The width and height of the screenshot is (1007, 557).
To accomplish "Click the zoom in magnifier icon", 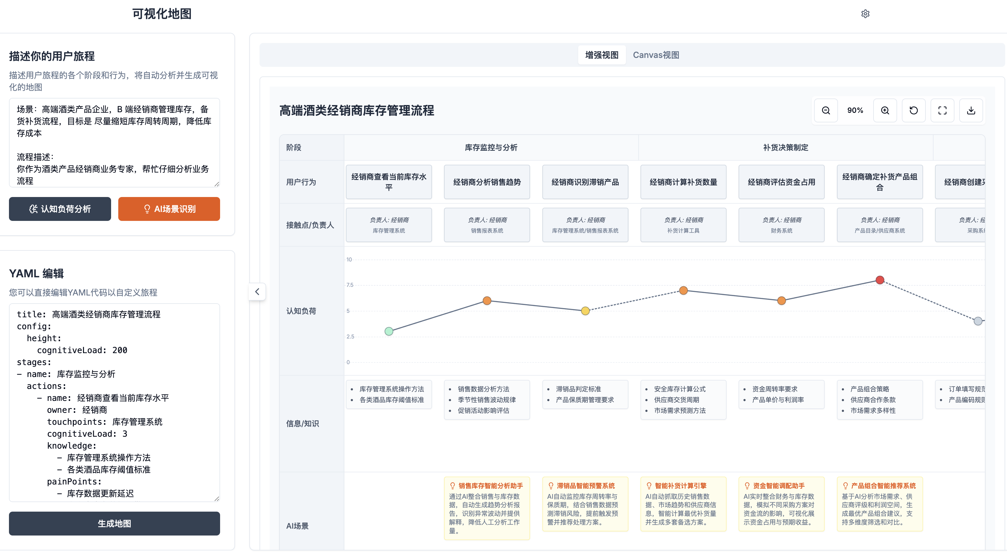I will (x=885, y=110).
